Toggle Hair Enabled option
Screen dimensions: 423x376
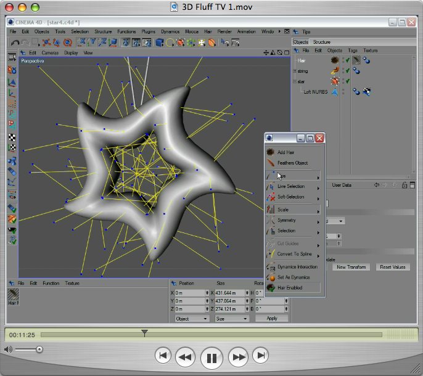[294, 288]
